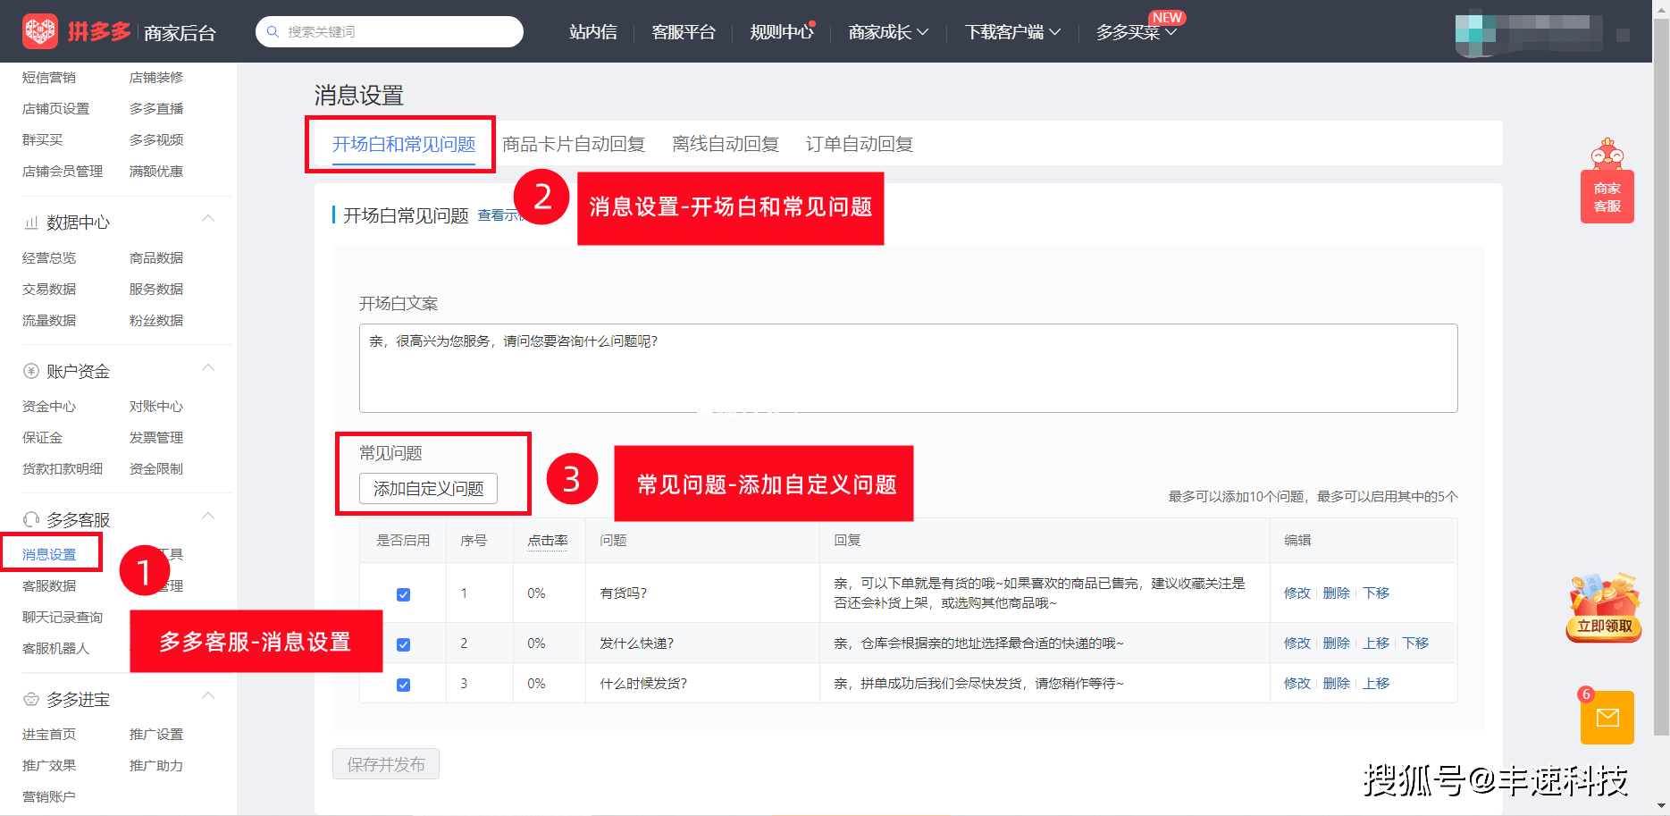Collapse the 数据中心 sidebar section
Viewport: 1670px width, 816px height.
[x=208, y=220]
